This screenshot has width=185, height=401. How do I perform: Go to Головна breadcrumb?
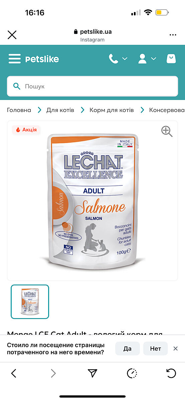(19, 110)
